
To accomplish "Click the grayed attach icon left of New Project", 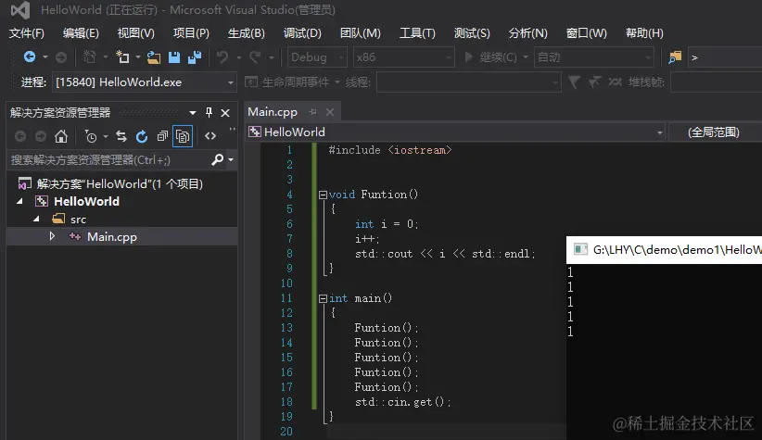I will (89, 57).
